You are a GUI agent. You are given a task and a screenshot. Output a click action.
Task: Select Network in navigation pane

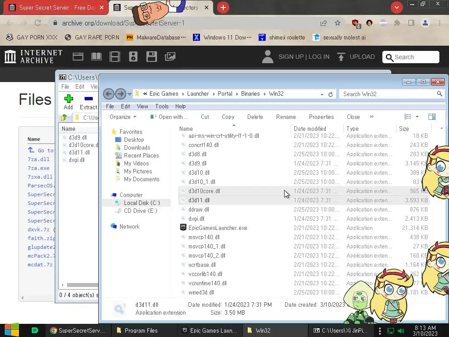click(129, 227)
